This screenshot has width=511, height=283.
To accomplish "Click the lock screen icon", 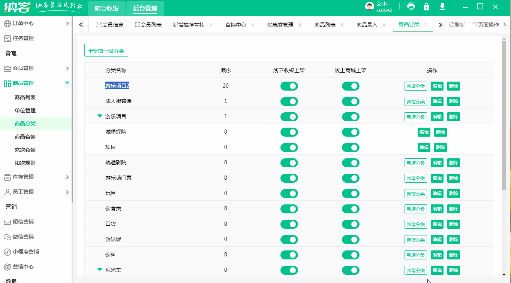I will point(426,6).
